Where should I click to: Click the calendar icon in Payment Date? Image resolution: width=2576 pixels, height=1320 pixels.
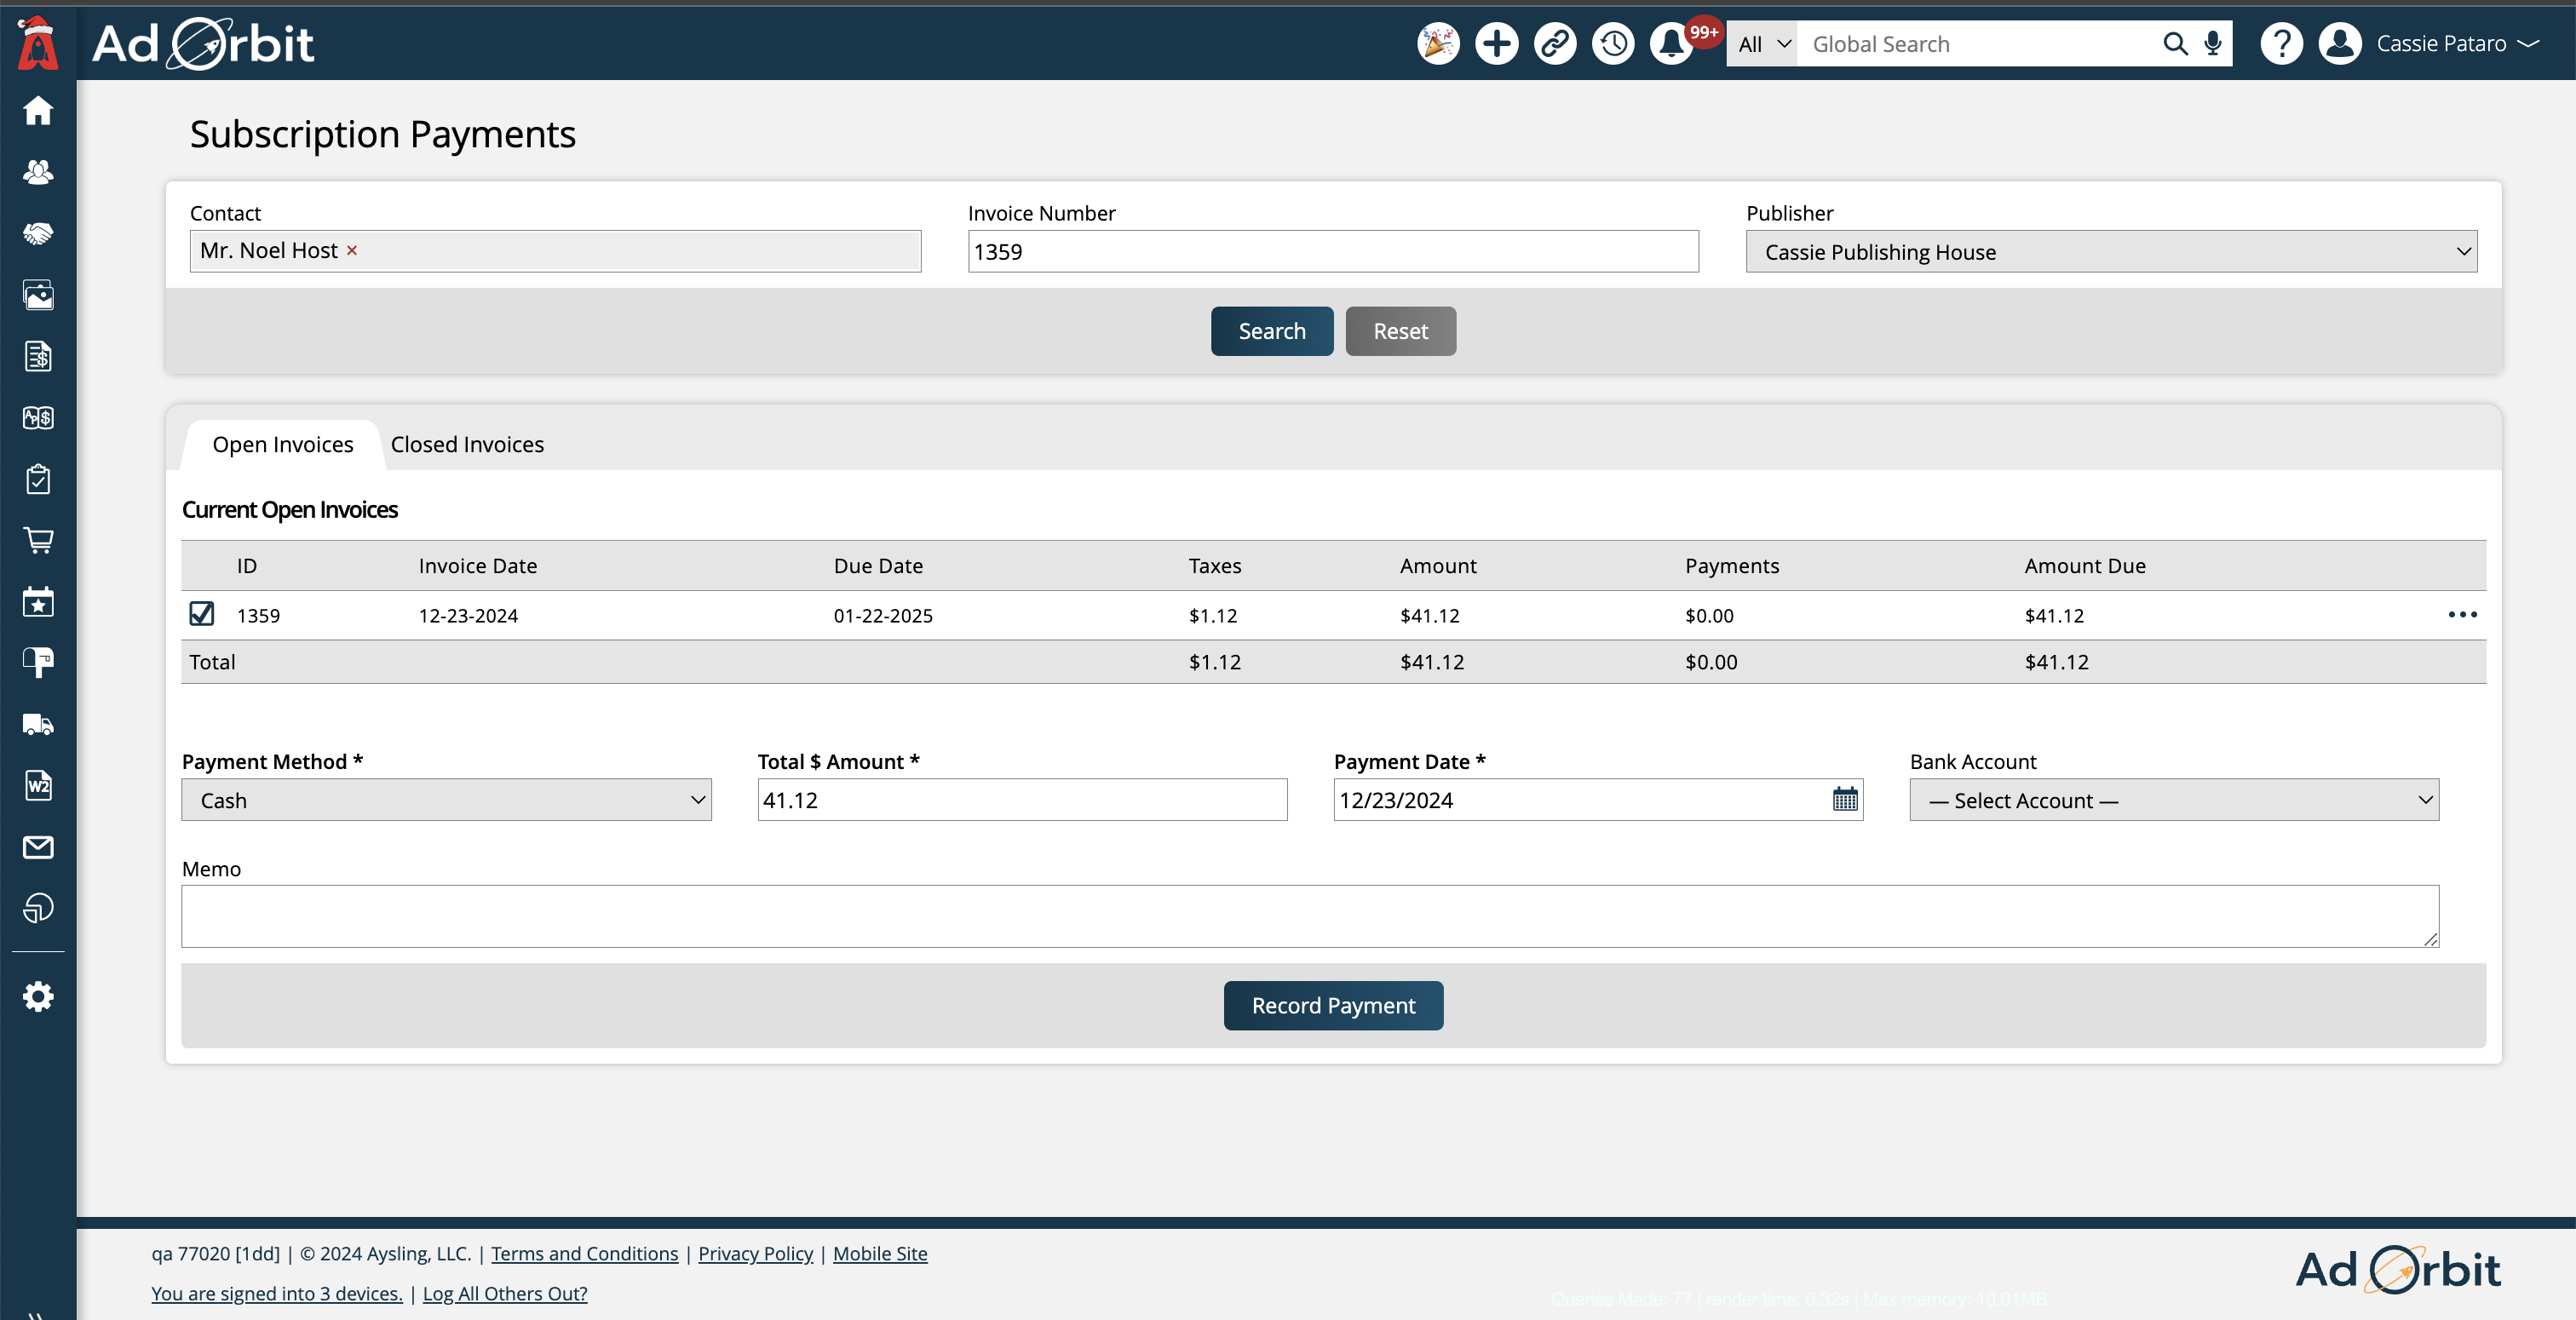point(1845,799)
